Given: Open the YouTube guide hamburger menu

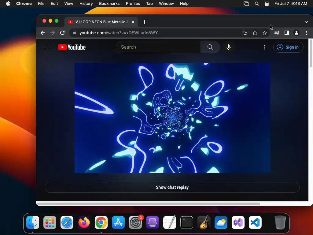Looking at the screenshot, I should click(x=47, y=47).
